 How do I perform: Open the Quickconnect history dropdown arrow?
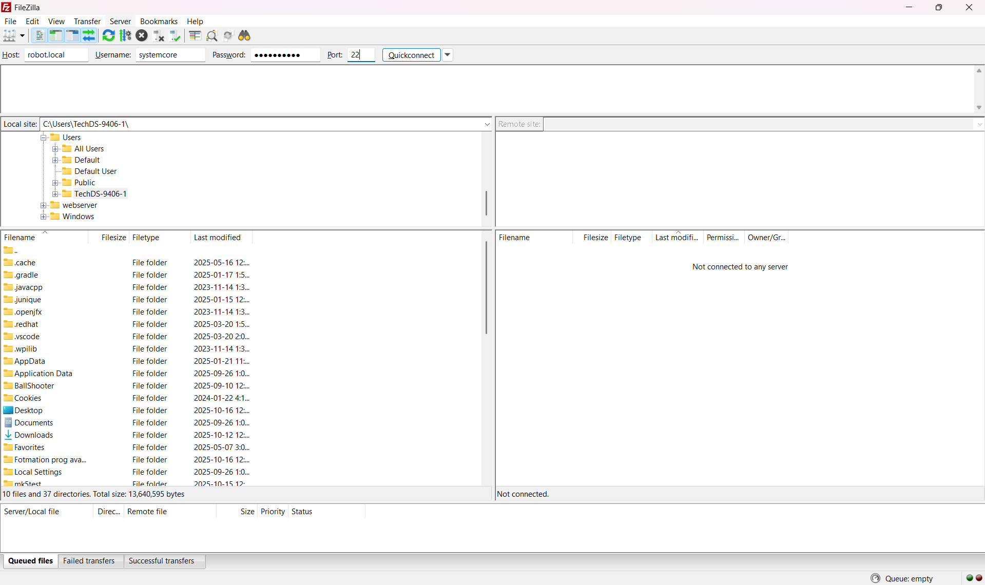(448, 55)
